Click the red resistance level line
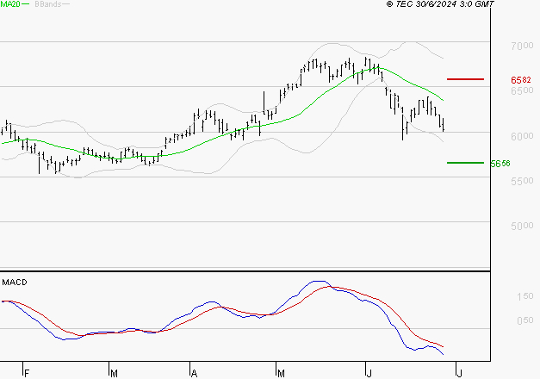 point(465,79)
